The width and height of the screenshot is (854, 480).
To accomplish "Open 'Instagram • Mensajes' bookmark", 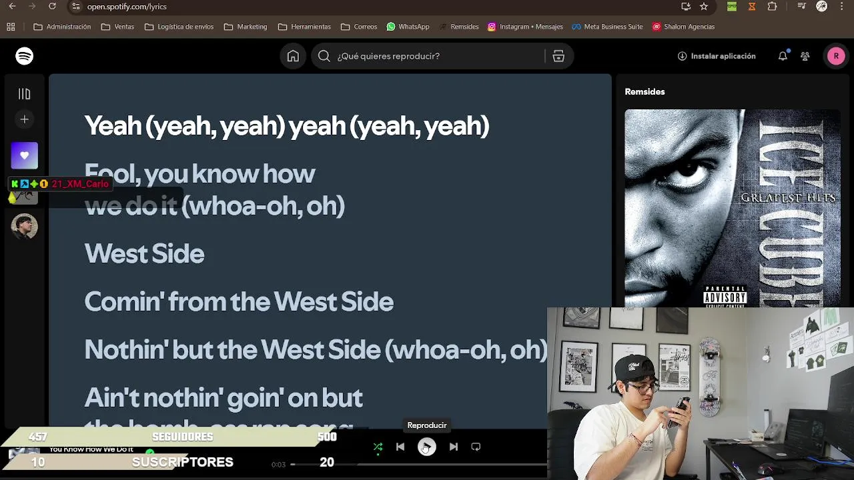I will [x=525, y=27].
